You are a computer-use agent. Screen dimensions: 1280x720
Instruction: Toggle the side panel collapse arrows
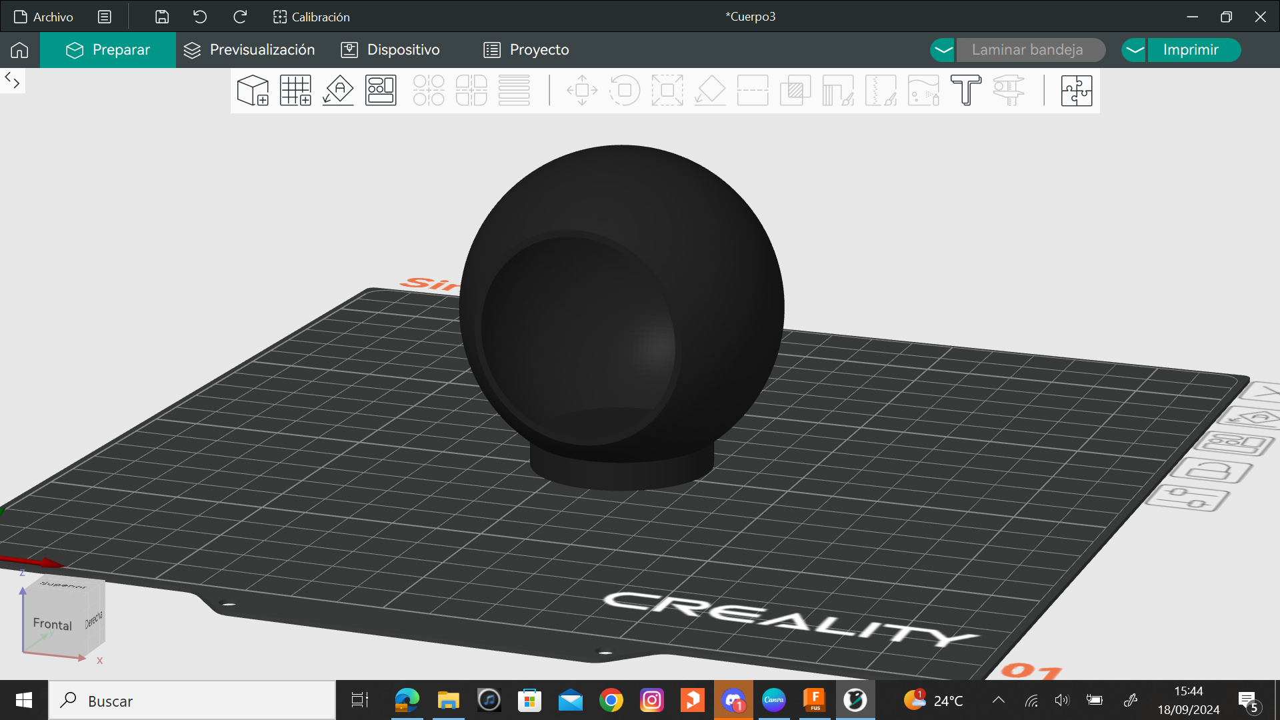[12, 81]
